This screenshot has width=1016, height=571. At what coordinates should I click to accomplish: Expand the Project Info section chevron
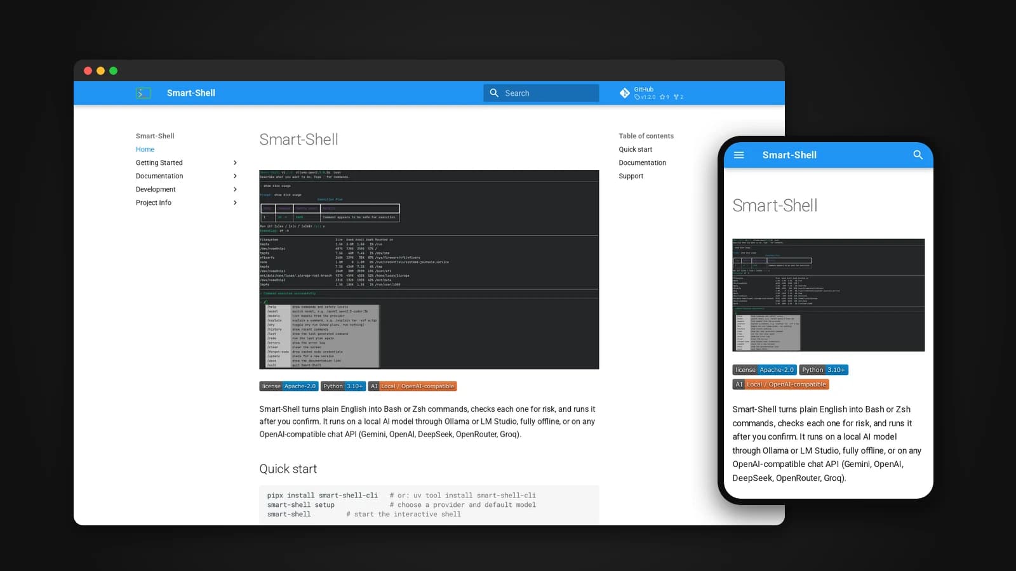[x=235, y=203]
